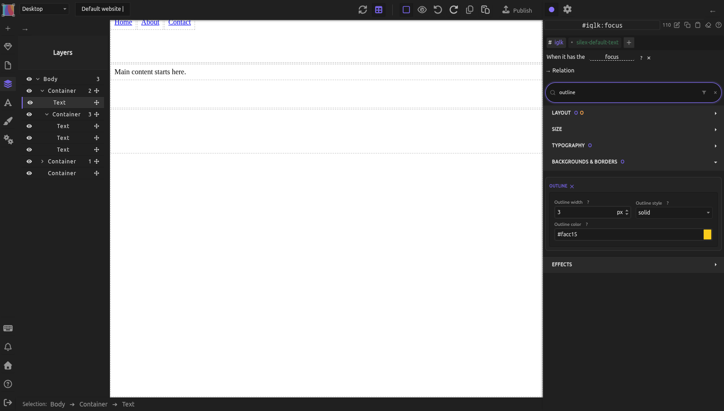Open the Outline style dropdown
This screenshot has width=724, height=411.
pyautogui.click(x=674, y=213)
